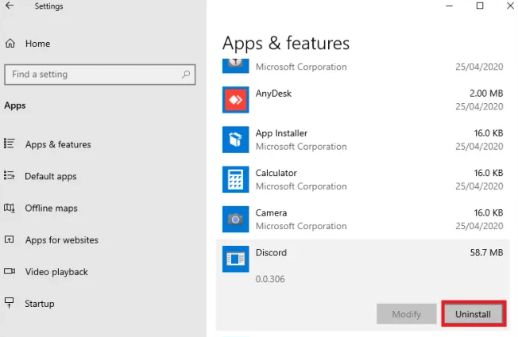Click Discord version 0.0.306 text
This screenshot has height=337, width=518.
point(270,279)
